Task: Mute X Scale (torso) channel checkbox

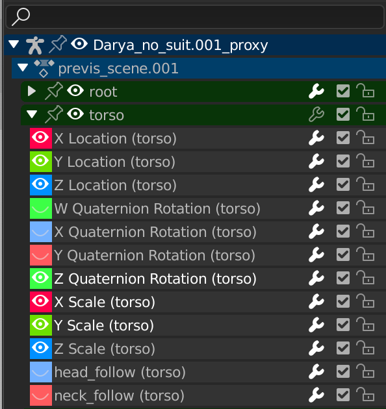Action: click(343, 301)
